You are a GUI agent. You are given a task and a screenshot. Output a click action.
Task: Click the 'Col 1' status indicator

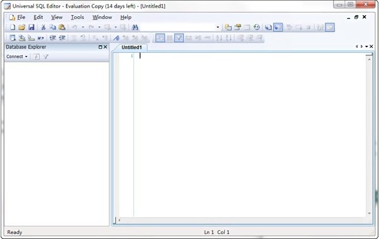pyautogui.click(x=223, y=232)
